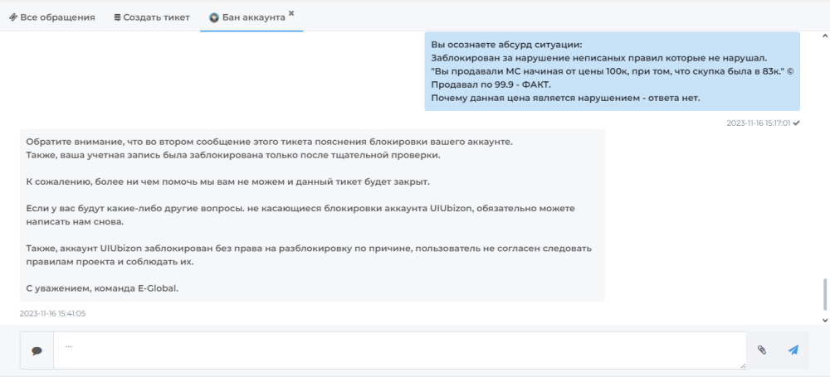830x377 pixels.
Task: Click the ticket icon beside Все обращения
Action: pyautogui.click(x=13, y=17)
